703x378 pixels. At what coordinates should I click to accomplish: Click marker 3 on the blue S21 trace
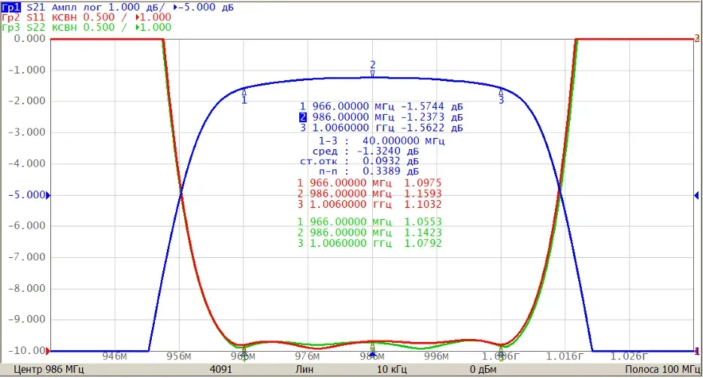click(x=501, y=96)
